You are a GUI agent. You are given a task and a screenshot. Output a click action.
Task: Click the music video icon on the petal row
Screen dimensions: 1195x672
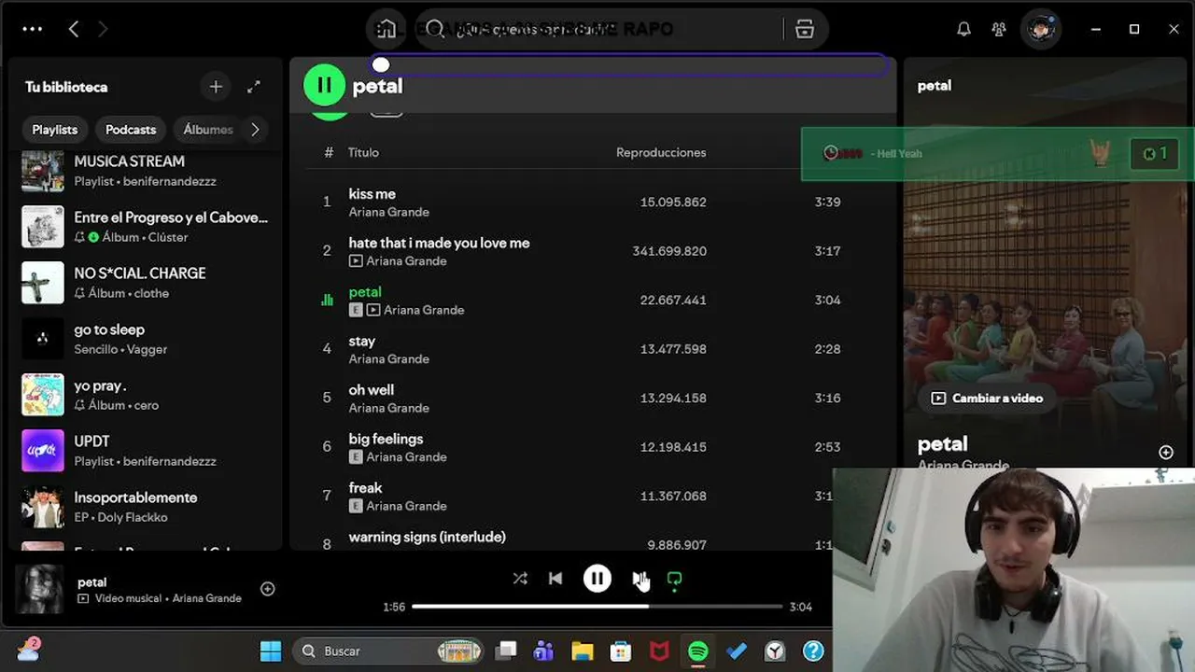tap(373, 310)
